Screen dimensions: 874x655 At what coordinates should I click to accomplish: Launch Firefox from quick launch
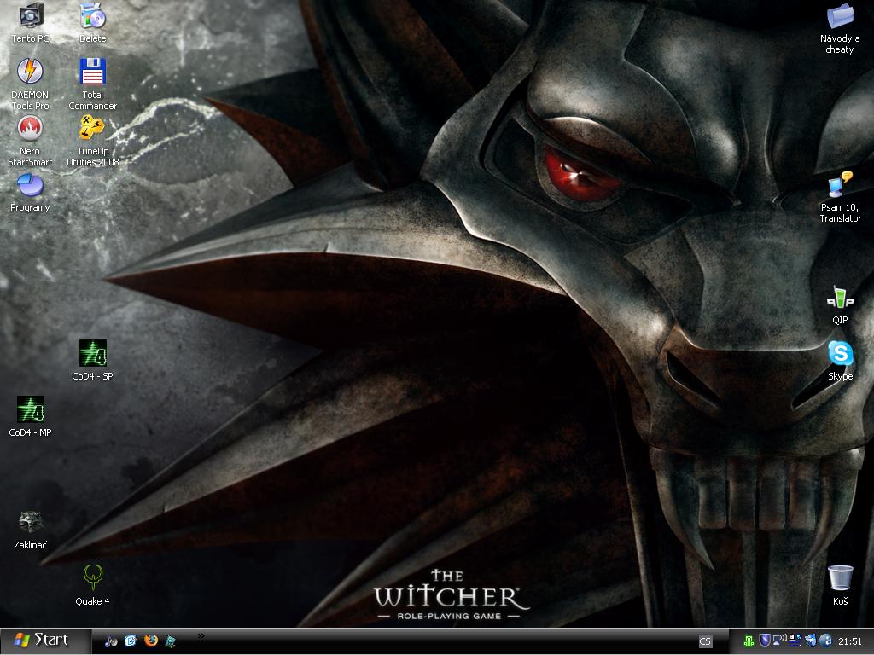[150, 641]
